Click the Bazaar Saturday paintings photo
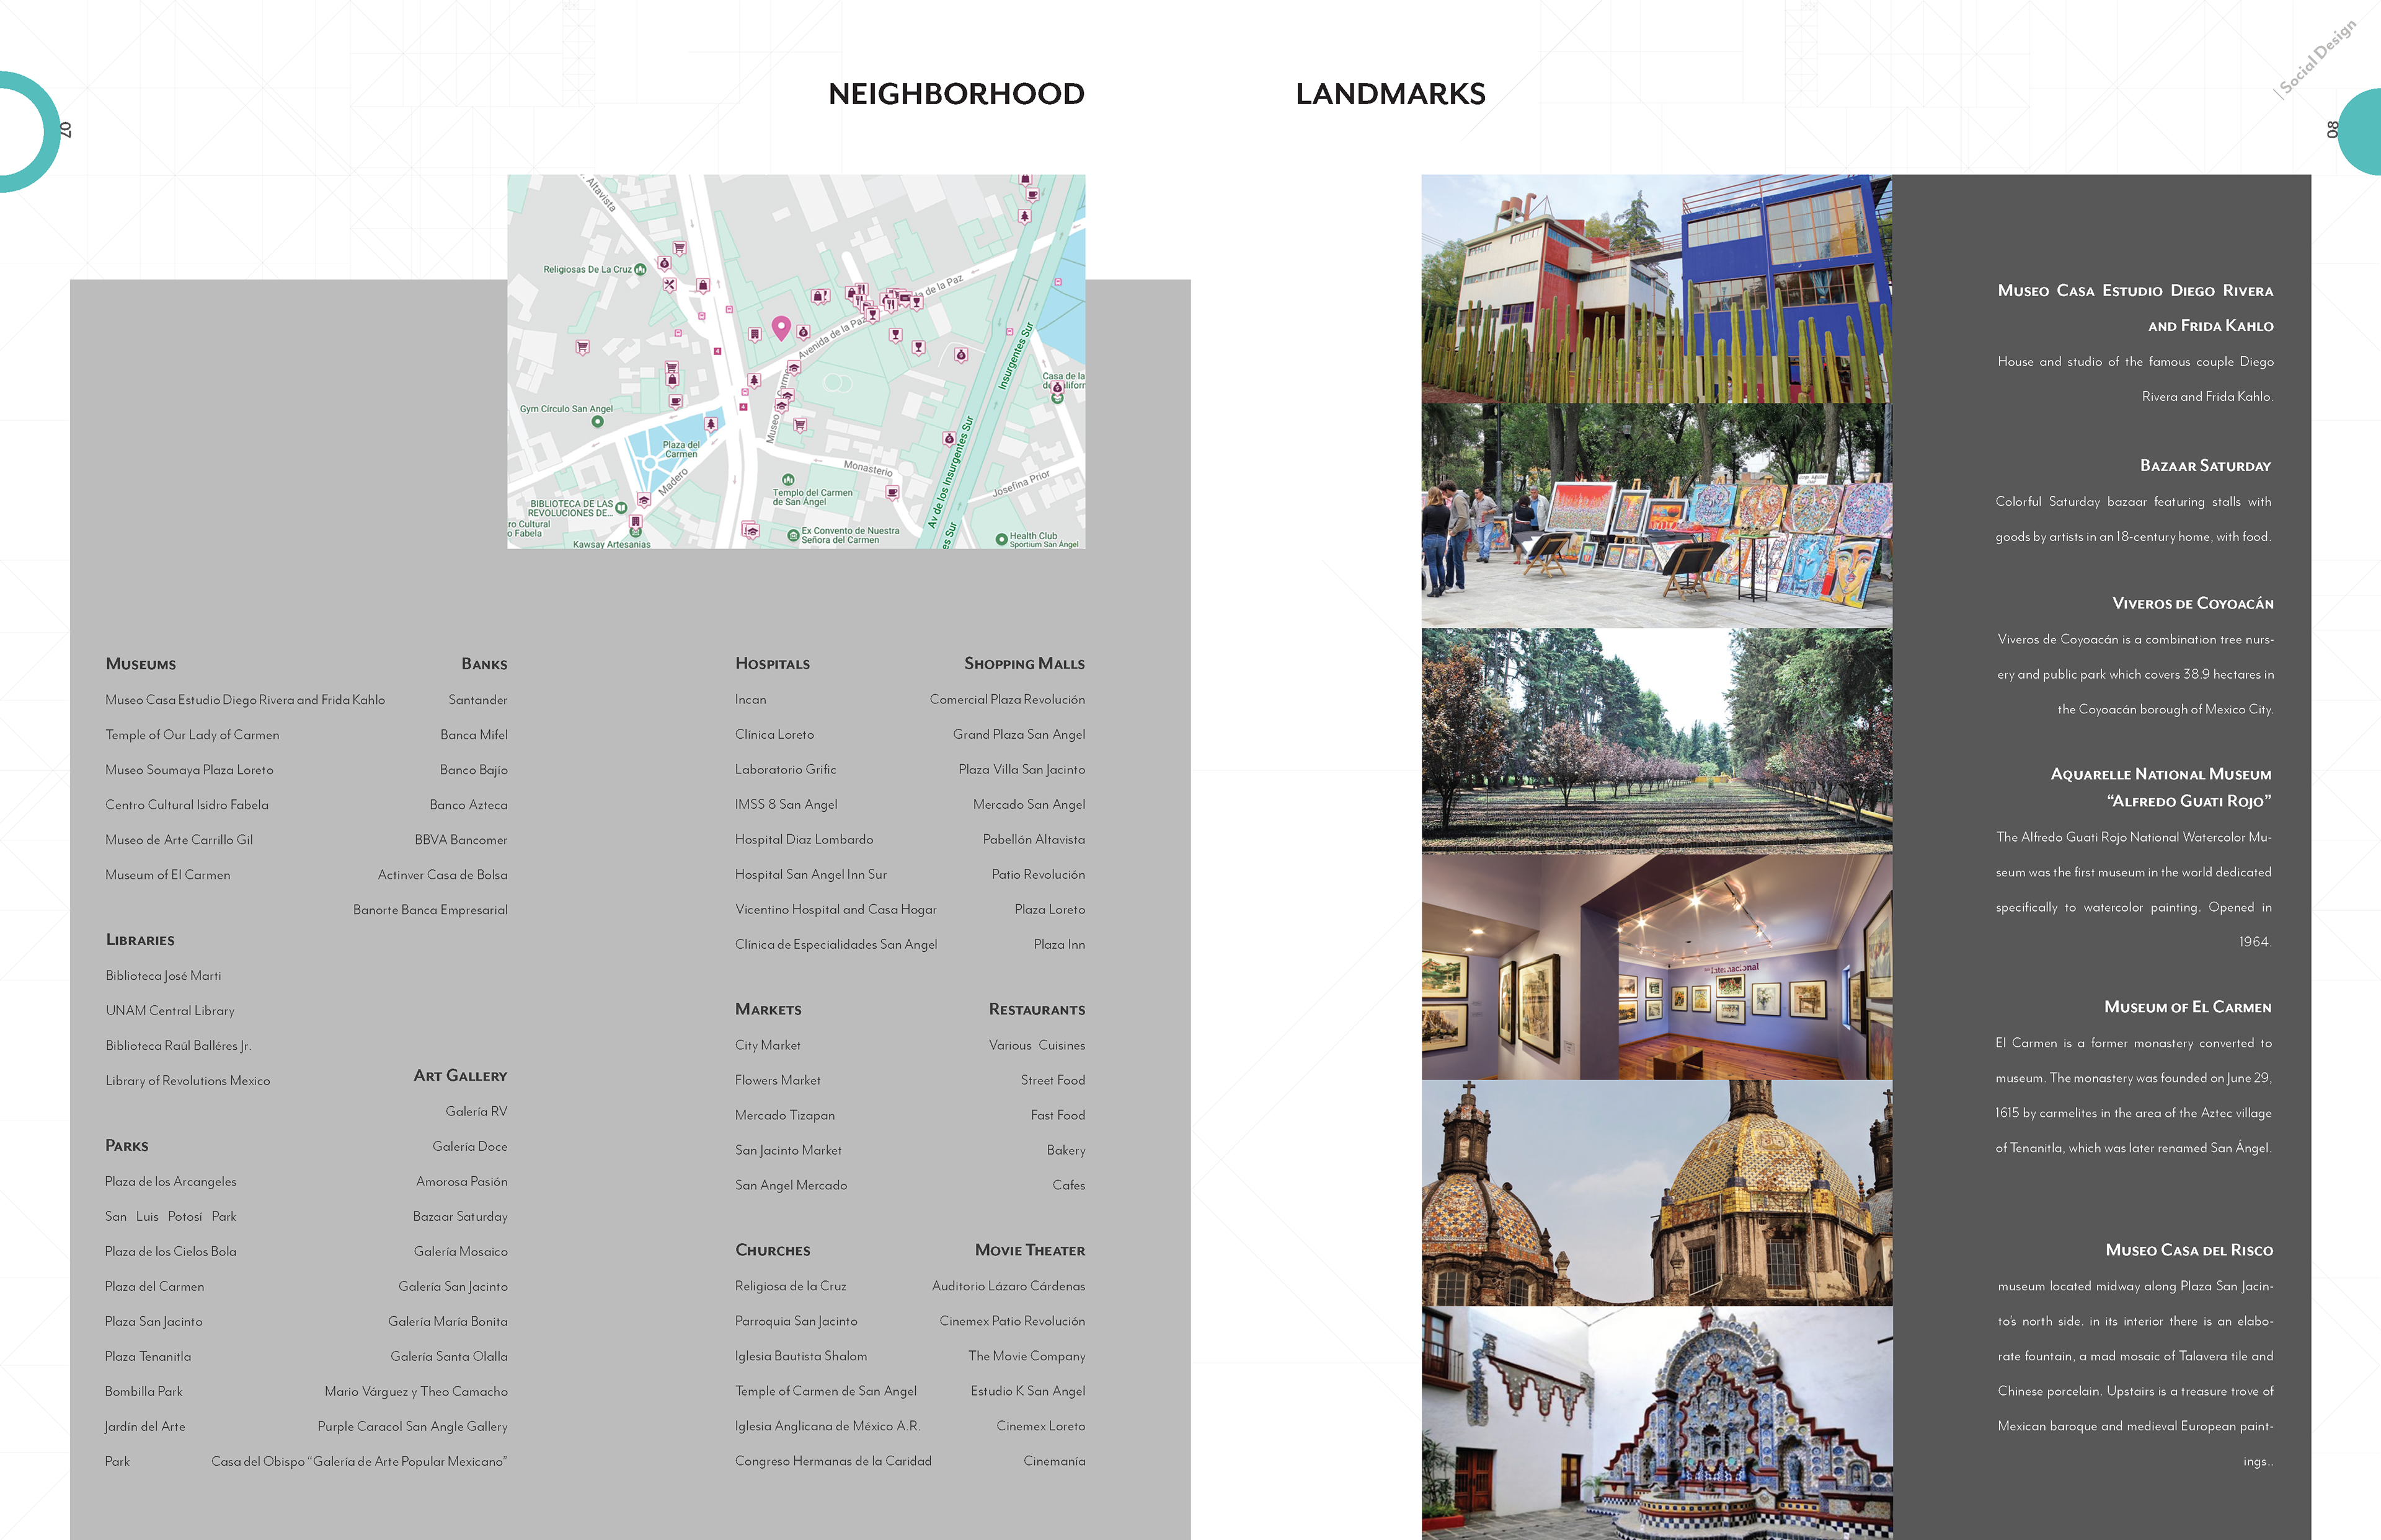 (1656, 516)
